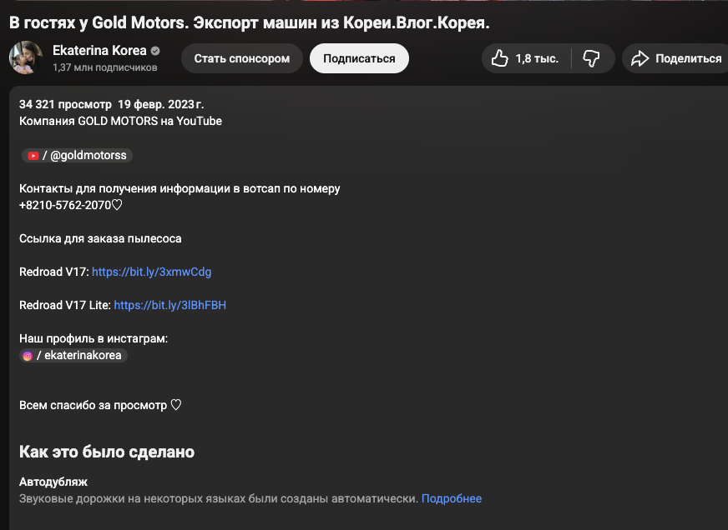Click the Ekaterina Korea channel avatar

pos(25,57)
